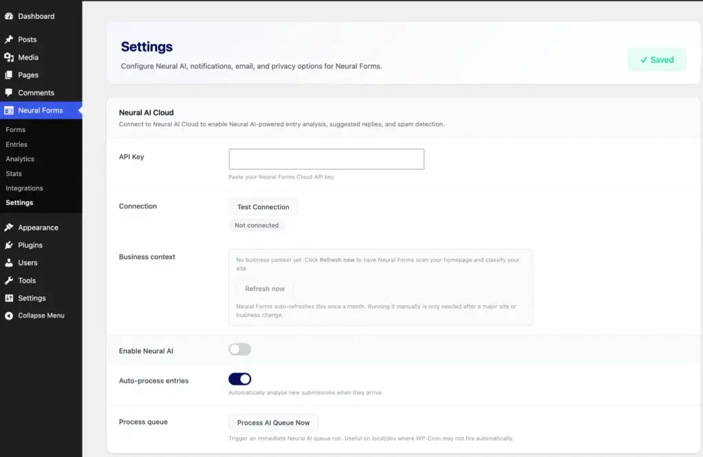The width and height of the screenshot is (703, 457).
Task: Click the Test Connection button
Action: tap(263, 207)
